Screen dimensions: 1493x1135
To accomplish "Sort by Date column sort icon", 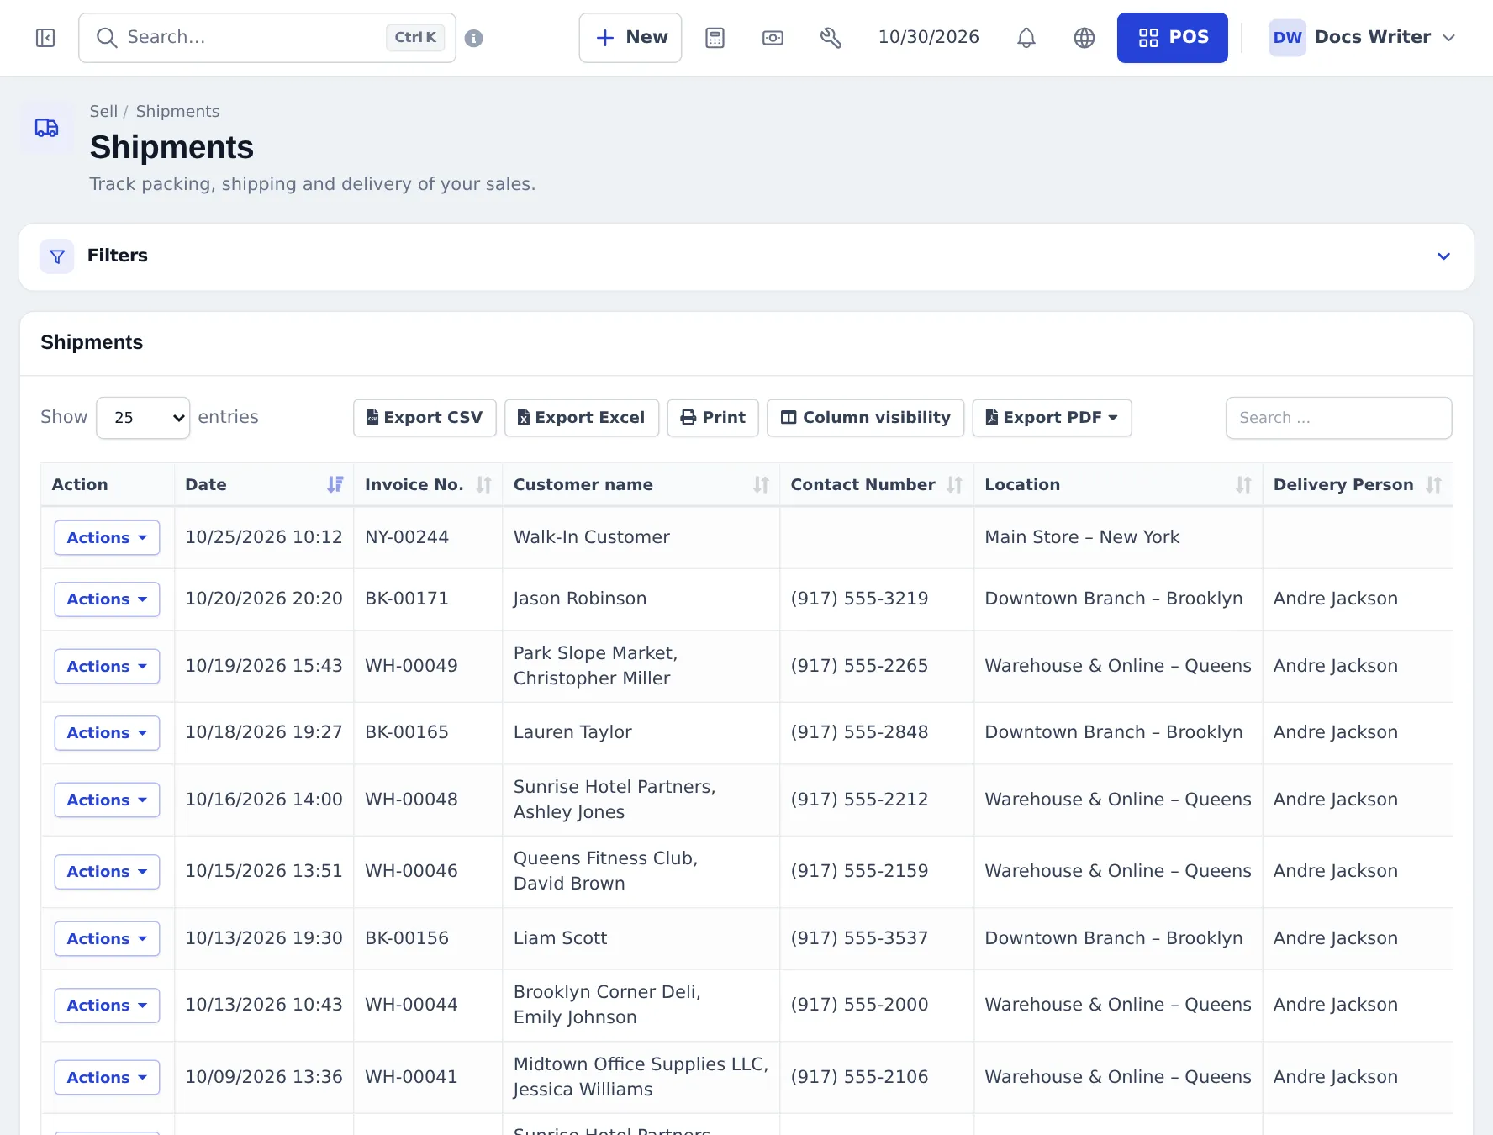I will tap(335, 485).
